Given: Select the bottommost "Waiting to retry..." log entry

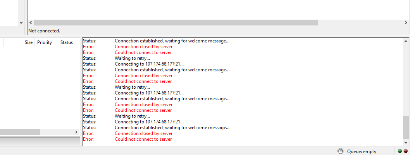Looking at the screenshot, I should pos(132,116).
